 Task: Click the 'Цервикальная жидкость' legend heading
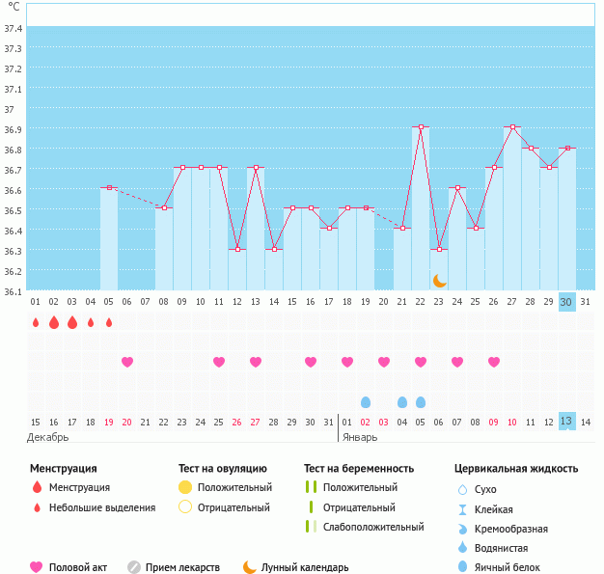[516, 468]
